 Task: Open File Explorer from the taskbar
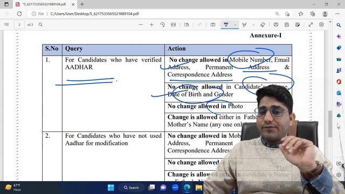[x=199, y=188]
